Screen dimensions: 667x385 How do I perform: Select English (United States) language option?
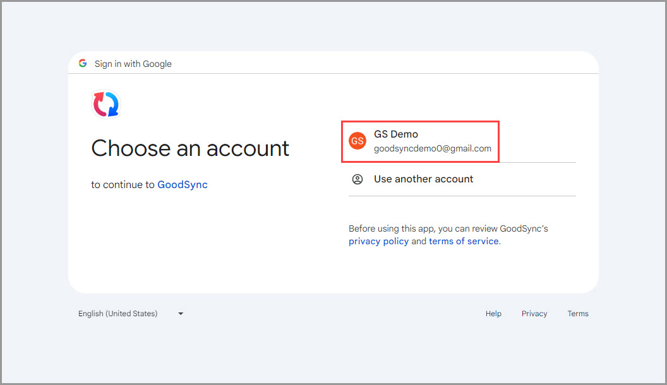pos(117,313)
